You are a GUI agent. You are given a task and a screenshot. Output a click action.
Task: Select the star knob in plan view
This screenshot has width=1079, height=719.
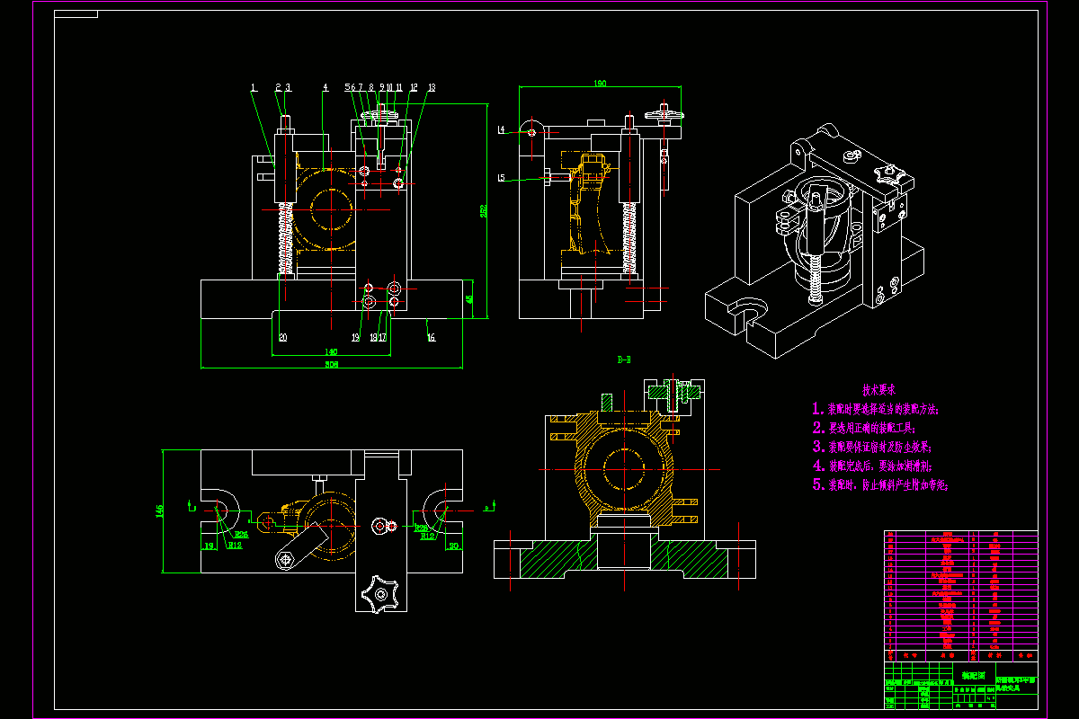pos(380,593)
